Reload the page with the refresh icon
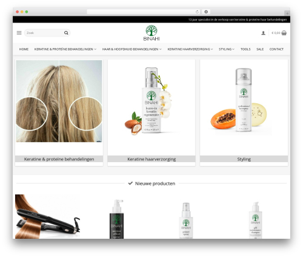This screenshot has height=257, width=303. [x=197, y=12]
